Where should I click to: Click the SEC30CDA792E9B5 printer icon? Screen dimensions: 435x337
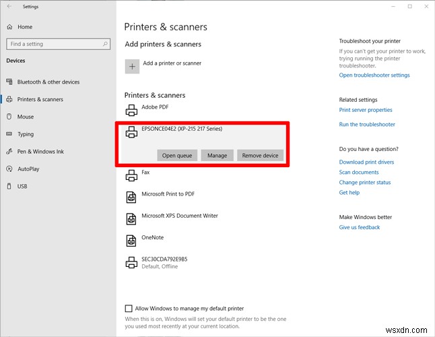pos(131,262)
